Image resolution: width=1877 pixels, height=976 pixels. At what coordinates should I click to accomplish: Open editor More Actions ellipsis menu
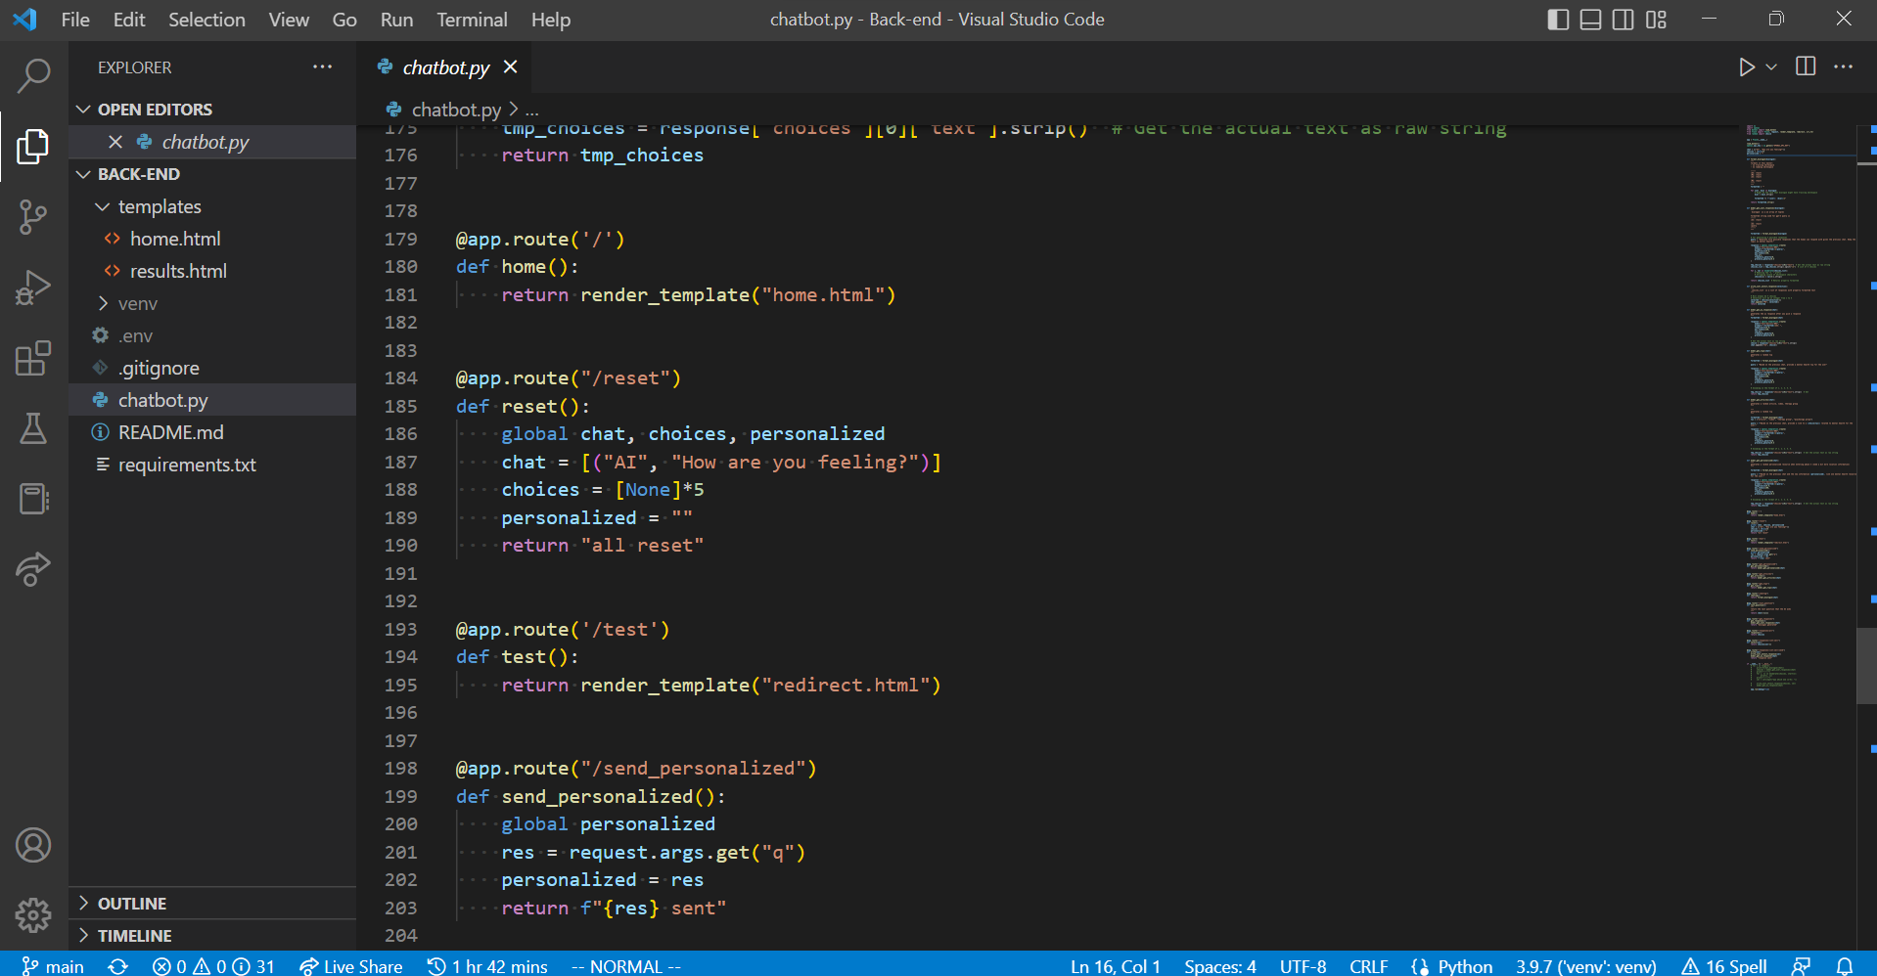(1844, 67)
